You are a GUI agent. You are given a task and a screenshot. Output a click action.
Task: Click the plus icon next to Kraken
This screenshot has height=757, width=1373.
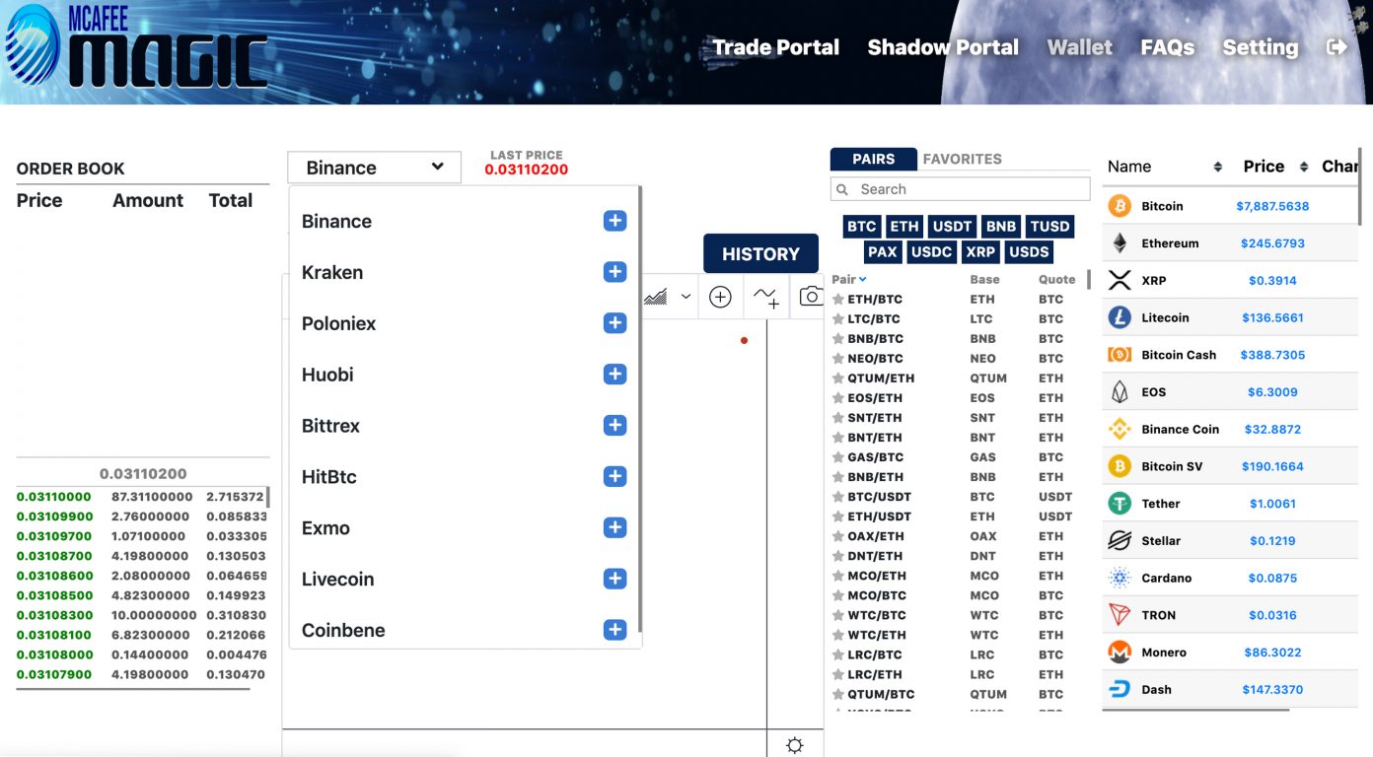click(614, 272)
